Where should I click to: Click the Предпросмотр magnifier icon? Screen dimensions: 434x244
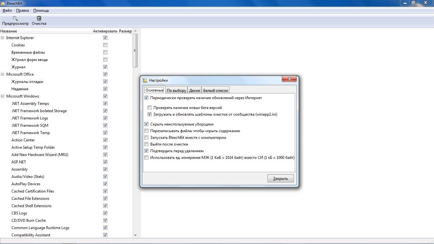pyautogui.click(x=15, y=18)
